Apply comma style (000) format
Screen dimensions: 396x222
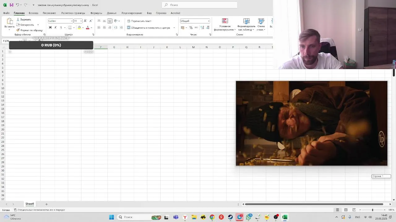196,27
